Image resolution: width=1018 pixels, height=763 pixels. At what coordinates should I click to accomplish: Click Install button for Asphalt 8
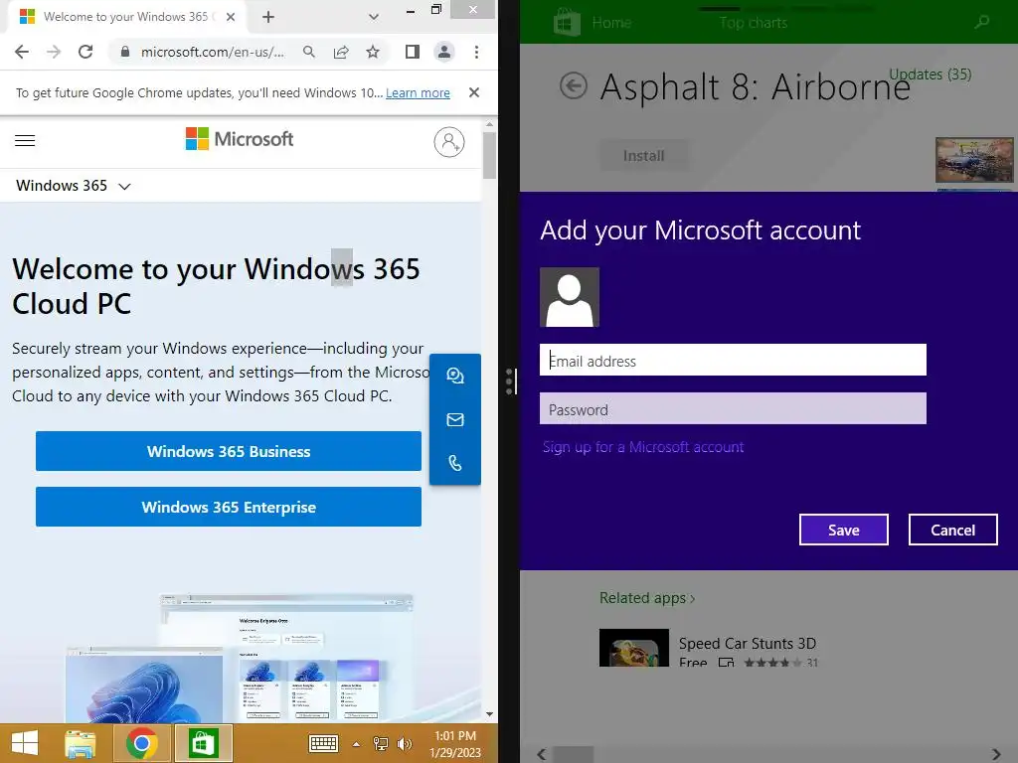point(643,156)
